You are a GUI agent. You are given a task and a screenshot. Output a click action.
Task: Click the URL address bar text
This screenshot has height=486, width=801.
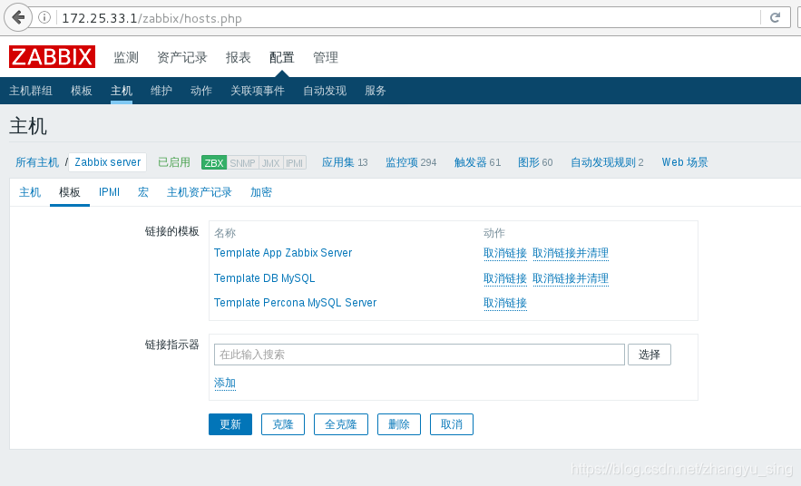151,18
